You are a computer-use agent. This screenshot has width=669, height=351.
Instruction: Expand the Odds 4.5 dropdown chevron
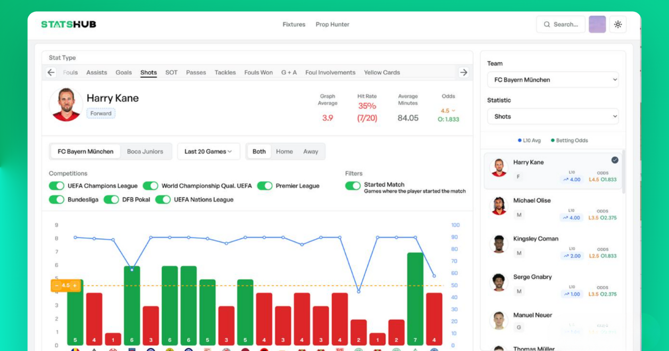coord(453,111)
